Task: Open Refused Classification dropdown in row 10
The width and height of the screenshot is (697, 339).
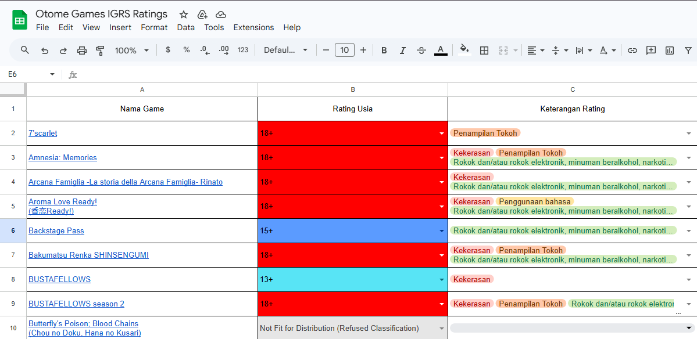Action: point(441,329)
